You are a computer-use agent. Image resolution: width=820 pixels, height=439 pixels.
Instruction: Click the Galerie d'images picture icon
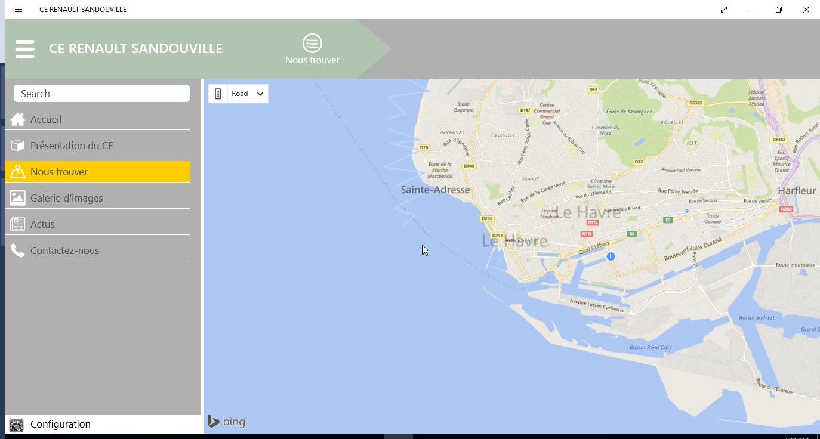click(17, 198)
